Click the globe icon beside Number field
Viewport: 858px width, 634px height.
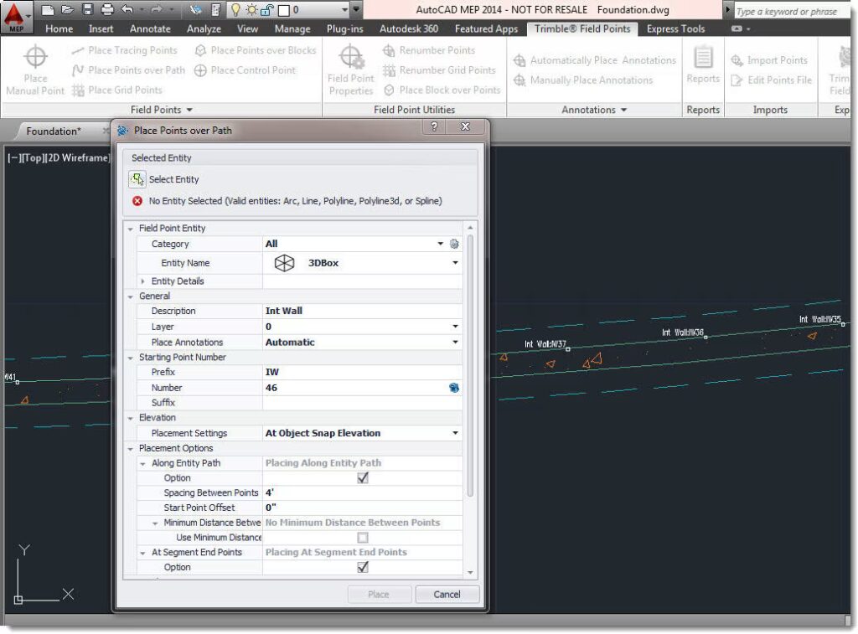pyautogui.click(x=454, y=389)
